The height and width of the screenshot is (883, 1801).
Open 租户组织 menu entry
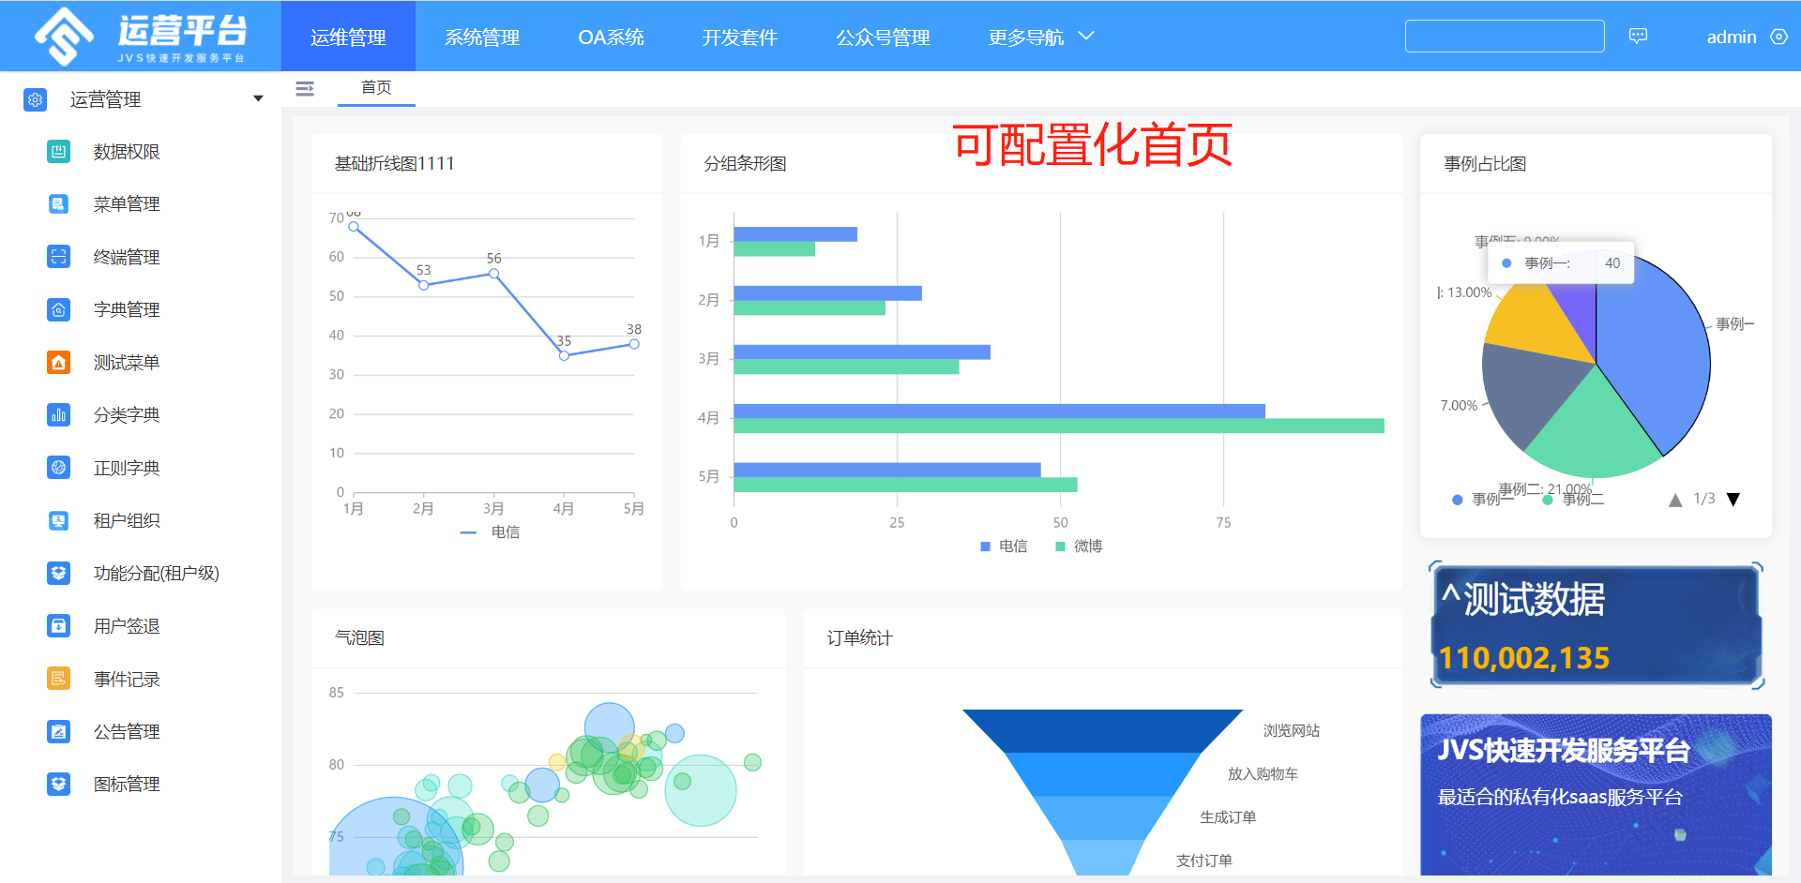click(127, 520)
